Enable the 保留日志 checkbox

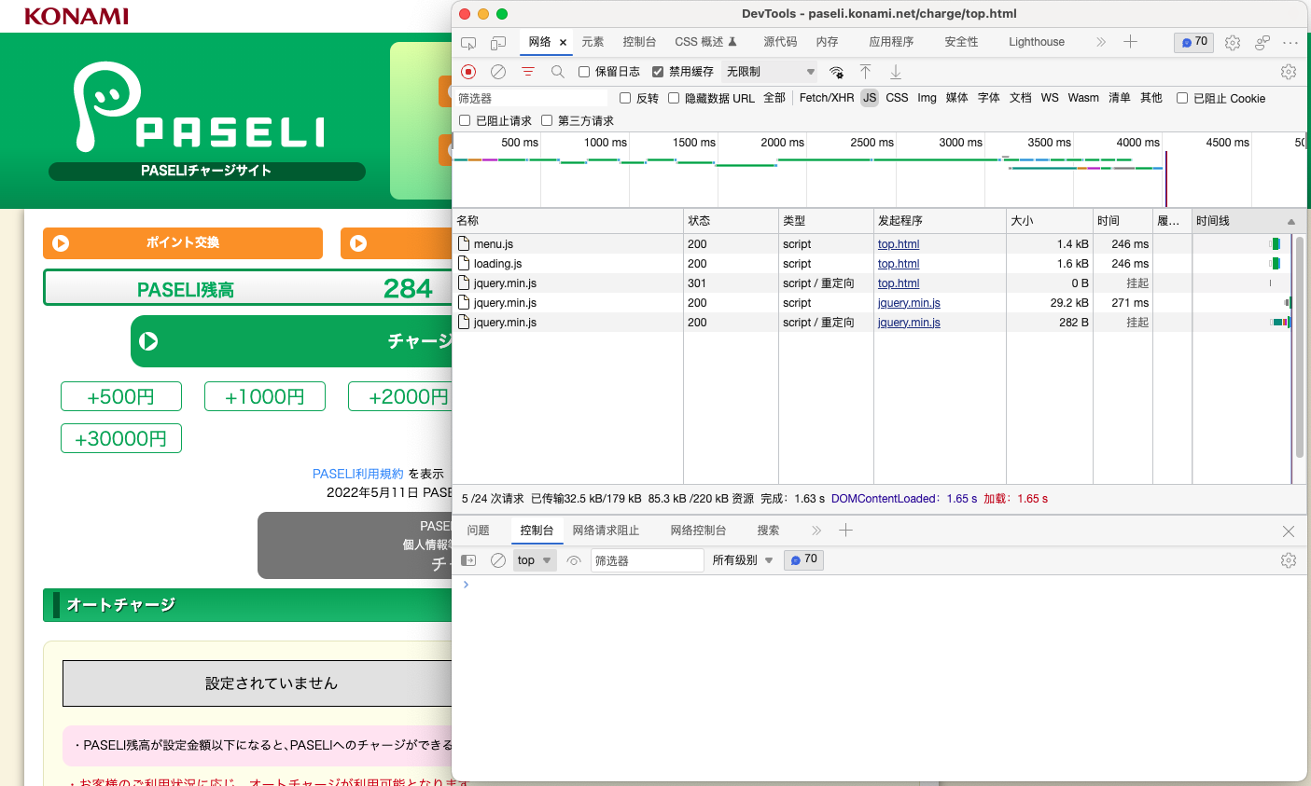pyautogui.click(x=584, y=72)
